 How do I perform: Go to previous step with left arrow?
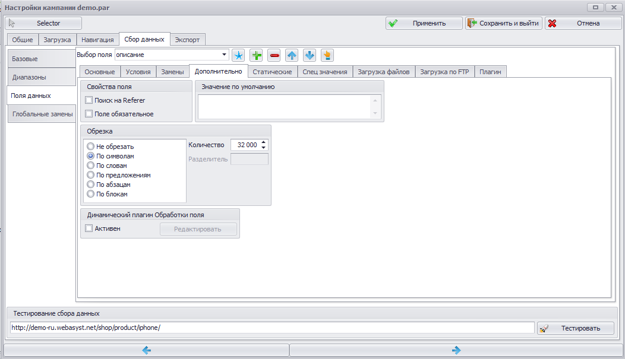[146, 350]
